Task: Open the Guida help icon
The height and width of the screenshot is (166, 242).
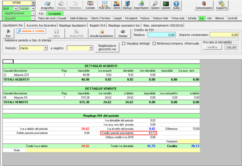Action: click(x=176, y=5)
